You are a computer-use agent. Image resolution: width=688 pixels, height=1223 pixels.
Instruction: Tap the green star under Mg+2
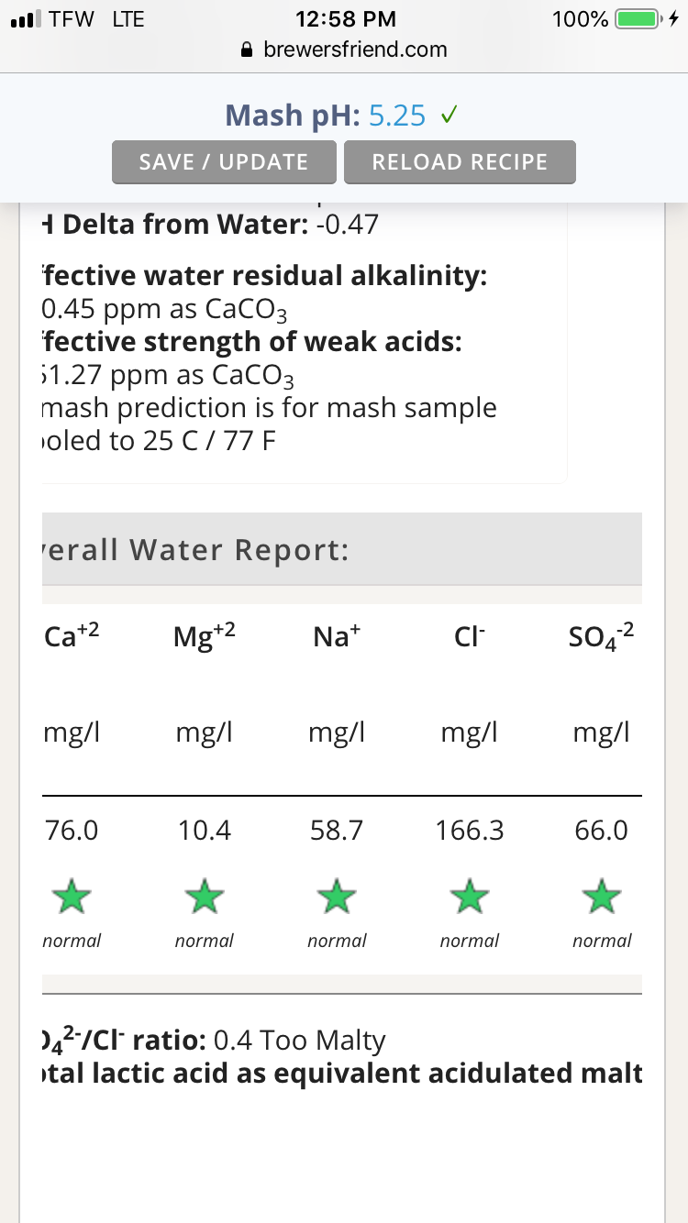pos(205,896)
